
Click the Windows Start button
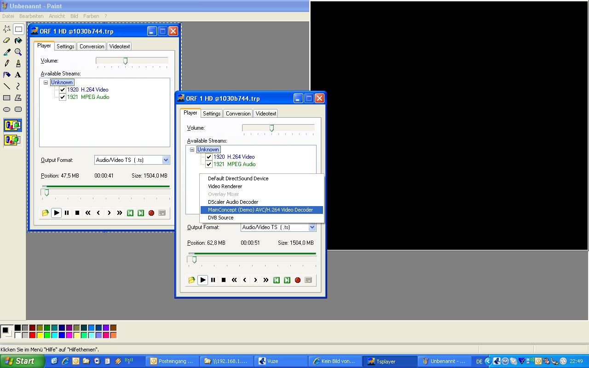click(x=23, y=361)
